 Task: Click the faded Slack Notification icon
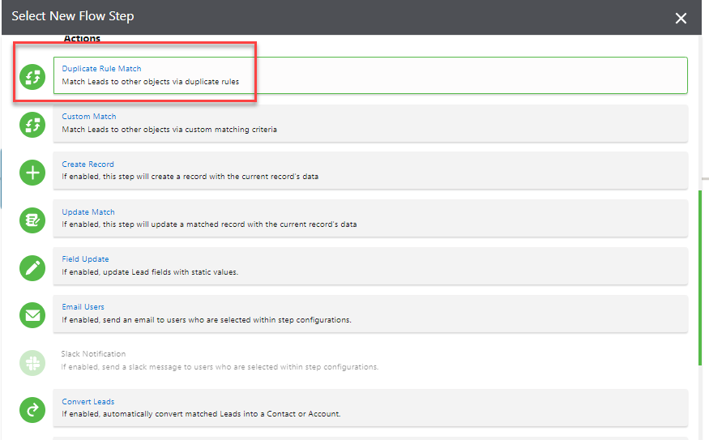coord(32,363)
